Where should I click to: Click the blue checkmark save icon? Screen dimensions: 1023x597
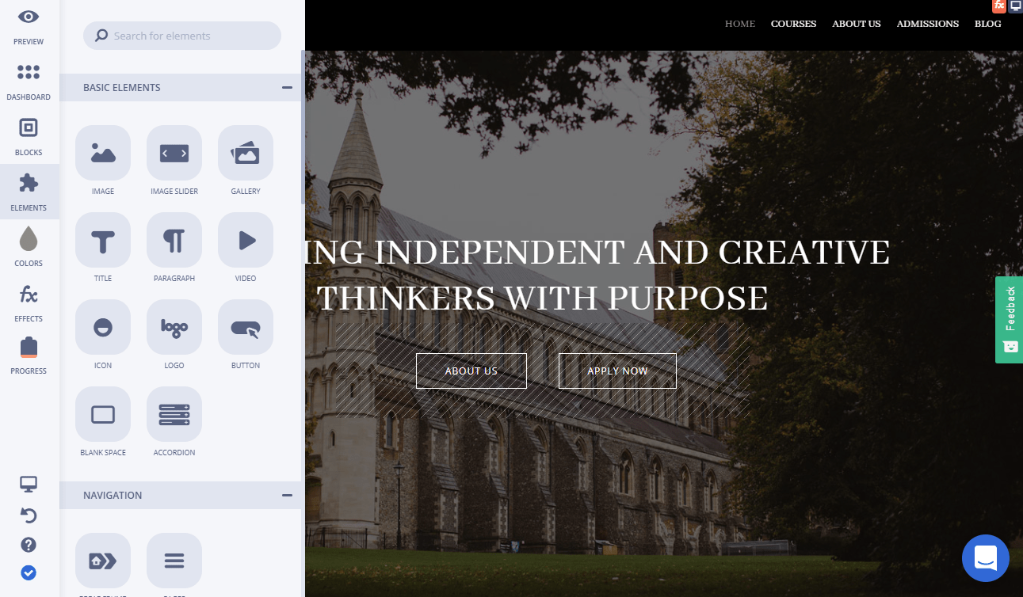pyautogui.click(x=29, y=572)
